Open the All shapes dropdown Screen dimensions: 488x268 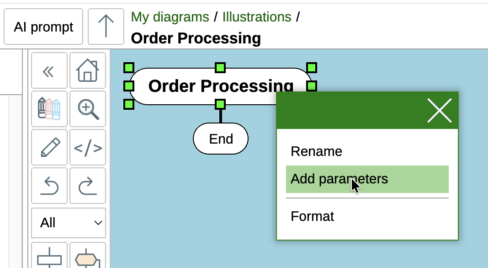tap(69, 223)
